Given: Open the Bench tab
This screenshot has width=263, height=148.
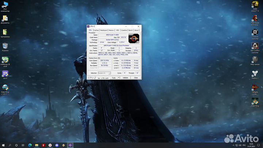Looking at the screenshot, I should click(130, 30).
